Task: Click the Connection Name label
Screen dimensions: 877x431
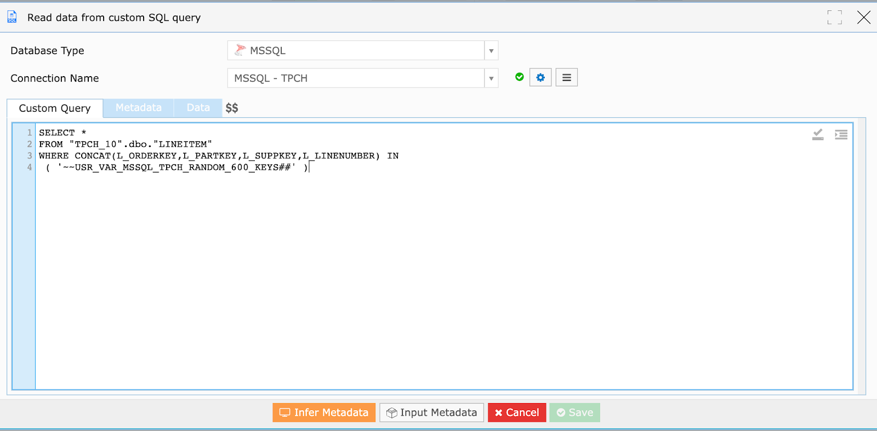Action: [x=55, y=78]
